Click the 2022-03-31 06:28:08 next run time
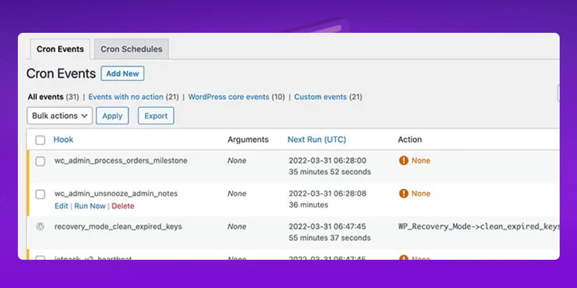The image size is (577, 288). pos(328,194)
